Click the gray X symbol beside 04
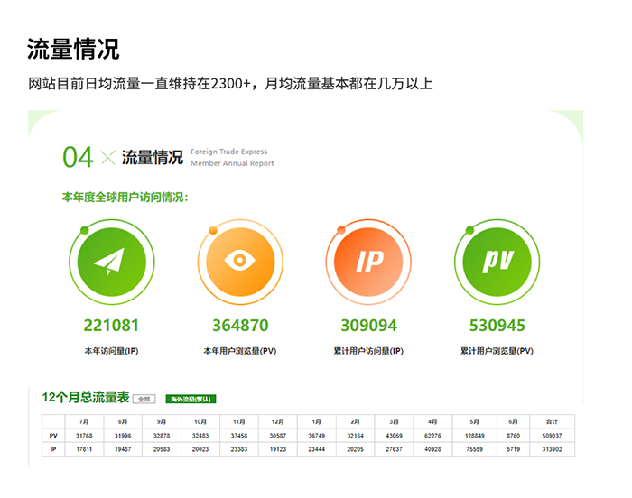The image size is (632, 498). tap(107, 158)
